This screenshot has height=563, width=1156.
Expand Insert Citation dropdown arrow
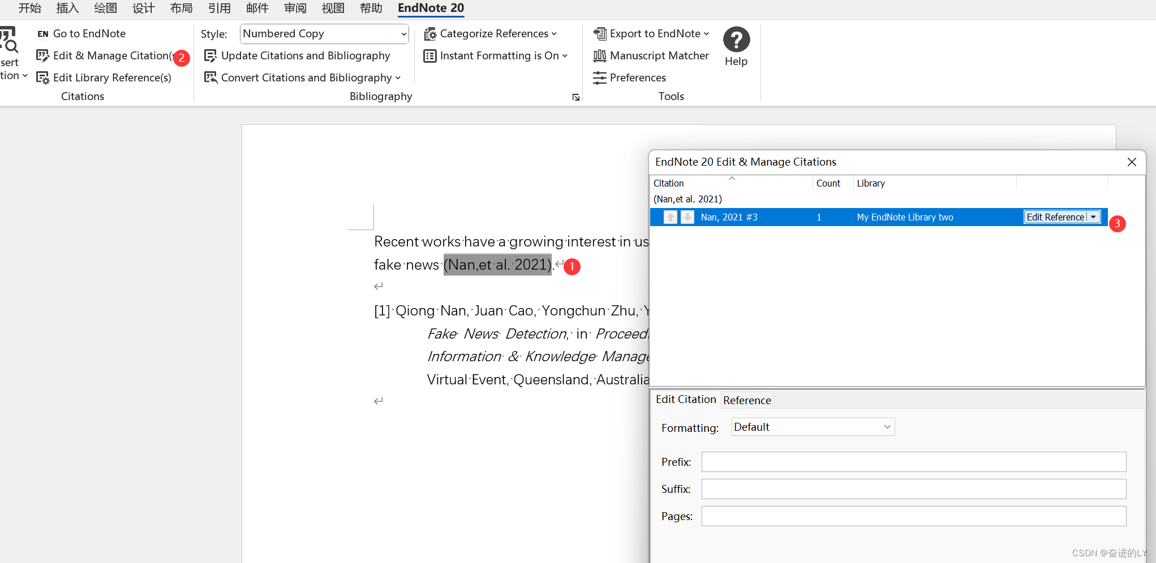click(25, 76)
